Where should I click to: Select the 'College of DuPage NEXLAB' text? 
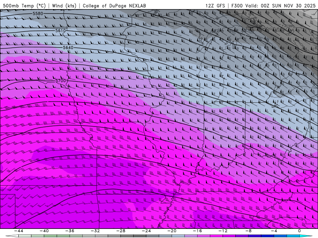[x=114, y=6]
